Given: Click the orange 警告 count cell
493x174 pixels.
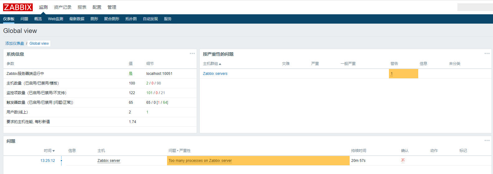Looking at the screenshot, I should (403, 74).
